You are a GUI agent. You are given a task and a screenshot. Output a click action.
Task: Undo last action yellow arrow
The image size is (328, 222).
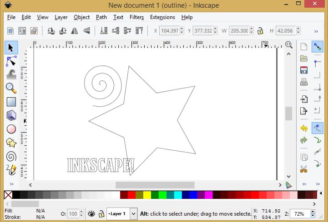(304, 128)
